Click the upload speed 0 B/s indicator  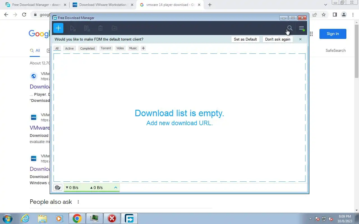96,188
